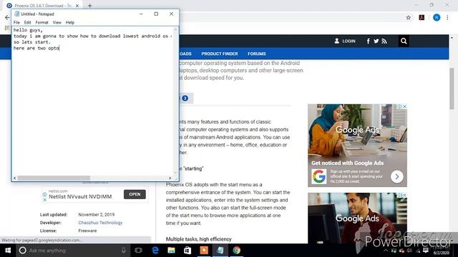This screenshot has height=257, width=458.
Task: Open the Notepad View menu
Action: [x=57, y=22]
